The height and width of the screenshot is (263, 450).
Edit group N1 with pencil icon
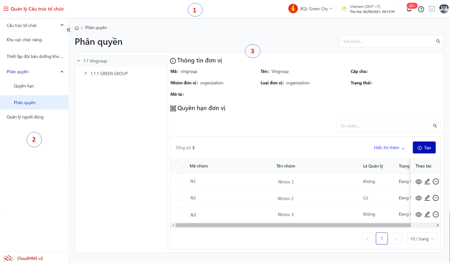[427, 182]
